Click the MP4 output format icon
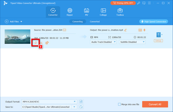173x112 pixels. tap(159, 35)
